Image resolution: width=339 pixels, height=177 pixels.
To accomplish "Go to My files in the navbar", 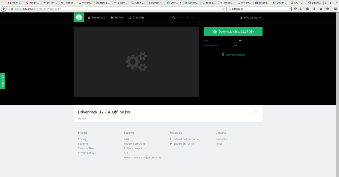I will click(117, 18).
